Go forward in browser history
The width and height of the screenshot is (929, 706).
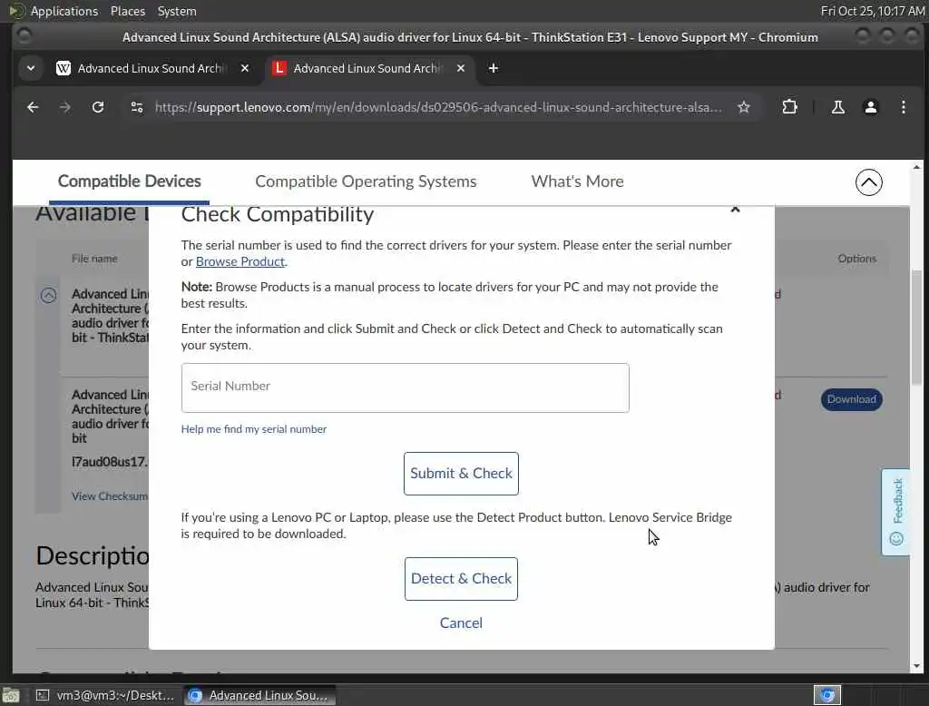coord(65,107)
